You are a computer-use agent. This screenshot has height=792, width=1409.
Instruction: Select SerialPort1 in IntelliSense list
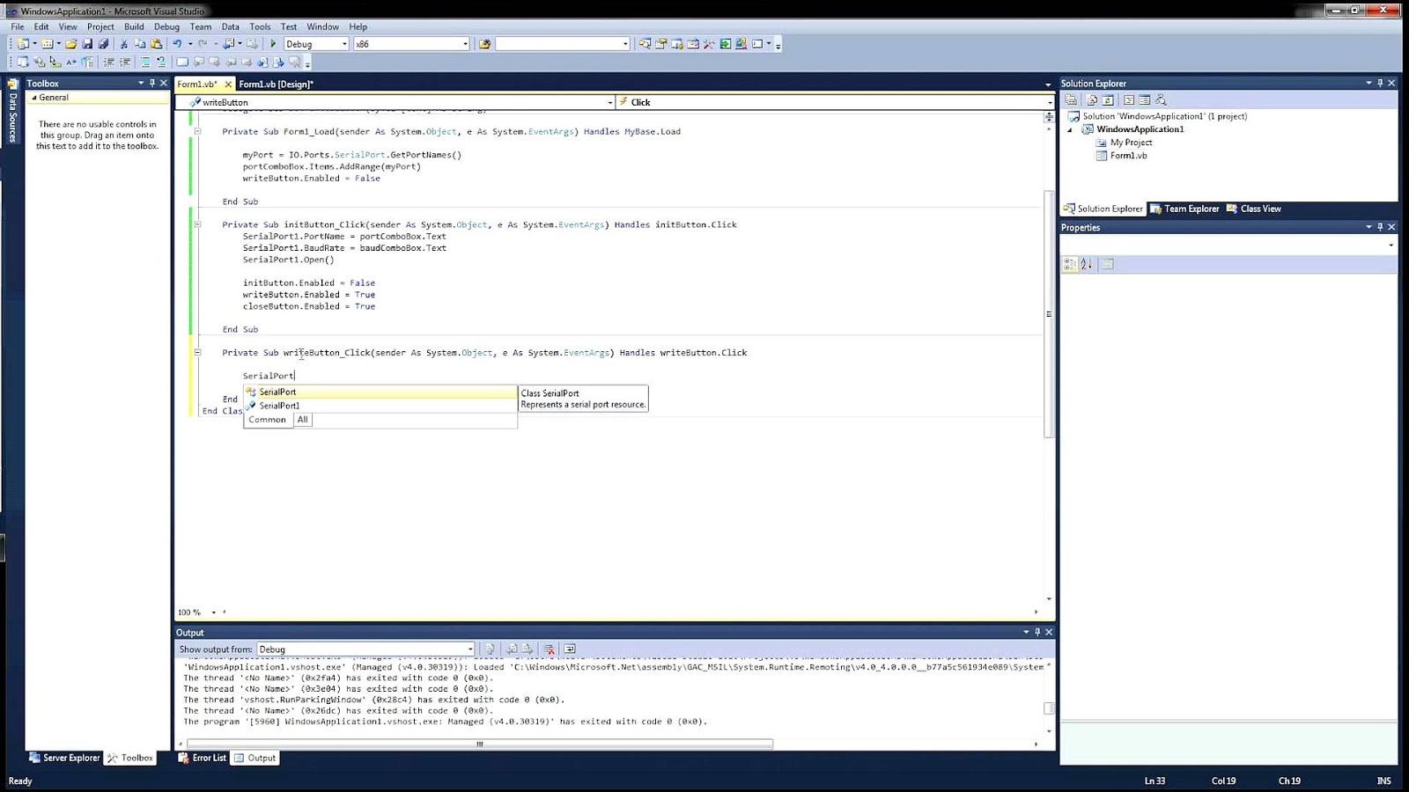pyautogui.click(x=380, y=406)
